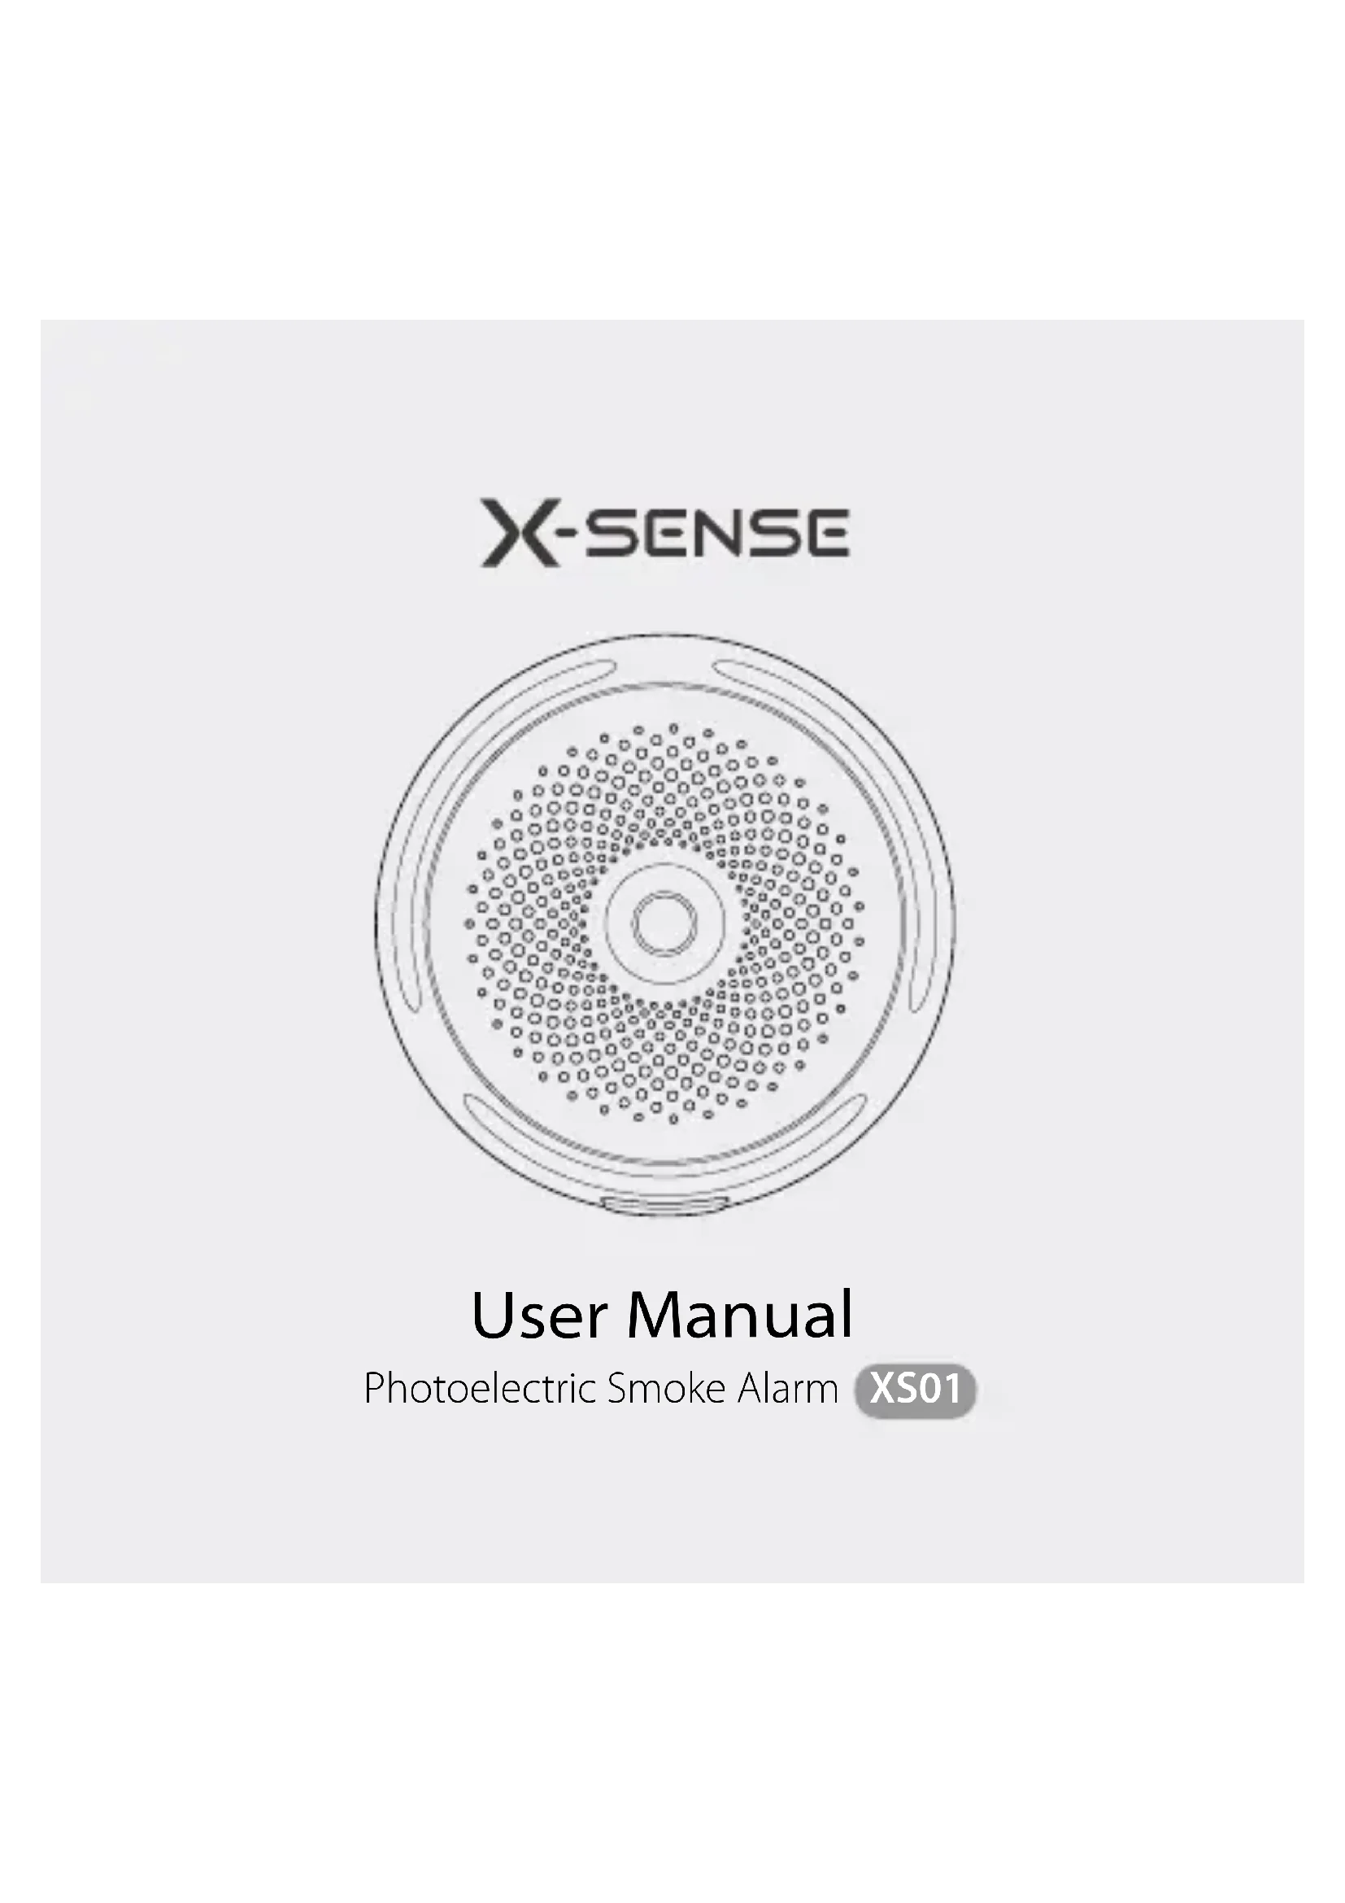Screen dimensions: 1345x1903
Task: Click the Photoelectric Smoke Alarm subtitle
Action: point(601,1388)
